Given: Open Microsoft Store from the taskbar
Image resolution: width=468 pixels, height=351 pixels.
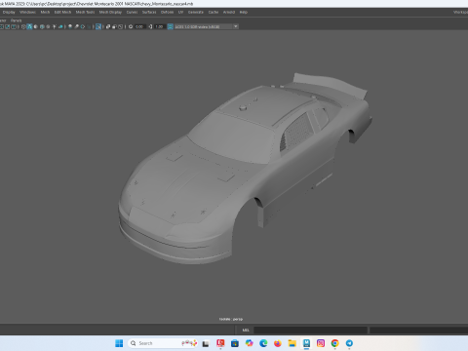Looking at the screenshot, I should tap(235, 343).
